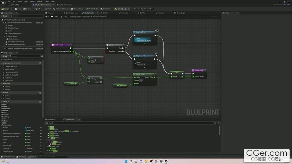This screenshot has height=164, width=292.
Task: Close the Modify Health tab
Action: tap(98, 13)
